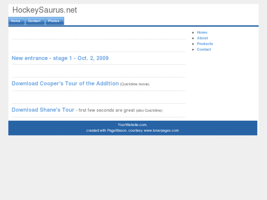Download Cooper's Tour of the Addition

coord(65,84)
